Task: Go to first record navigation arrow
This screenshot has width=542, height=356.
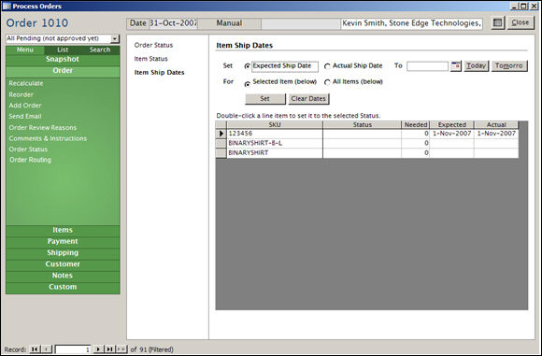Action: point(35,349)
